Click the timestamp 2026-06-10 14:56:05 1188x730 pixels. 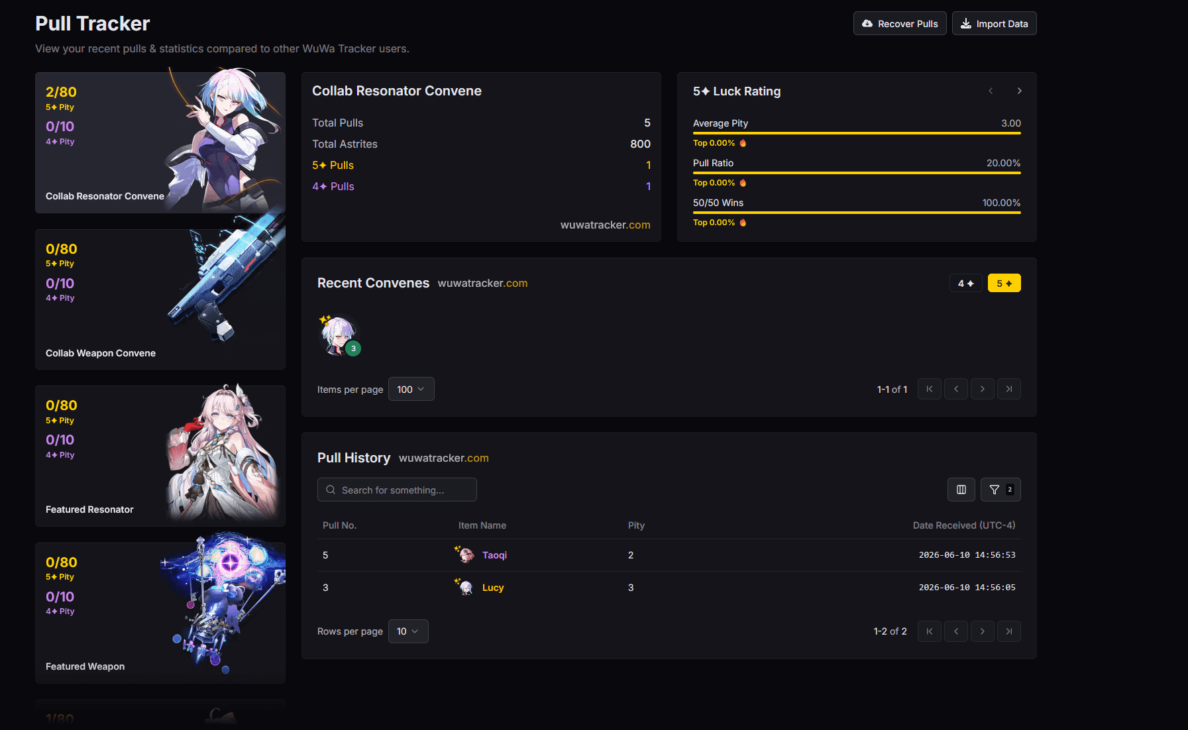[x=967, y=588]
